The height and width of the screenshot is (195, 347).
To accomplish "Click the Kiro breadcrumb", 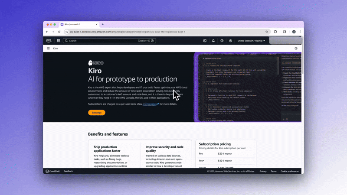I will pos(56,49).
